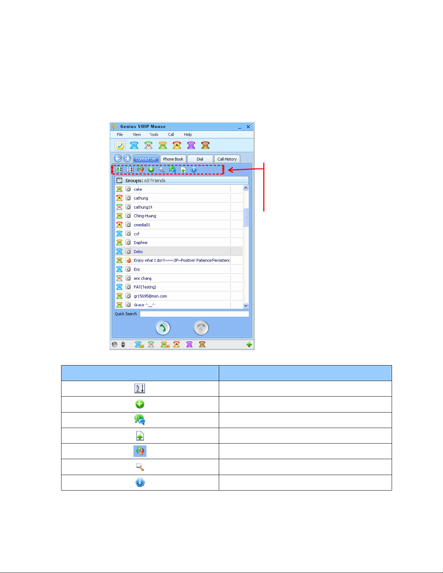
Task: Click the Yahoo status icon in bottom bar
Action: tap(189, 345)
